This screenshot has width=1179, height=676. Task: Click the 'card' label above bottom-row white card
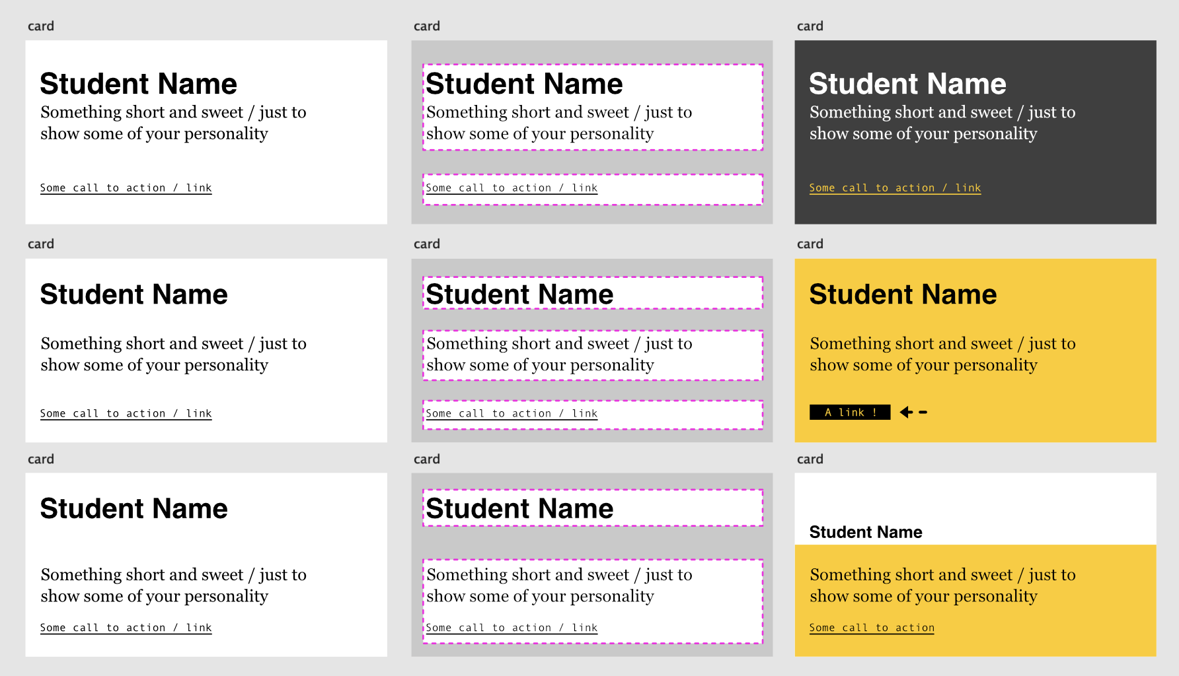[41, 459]
